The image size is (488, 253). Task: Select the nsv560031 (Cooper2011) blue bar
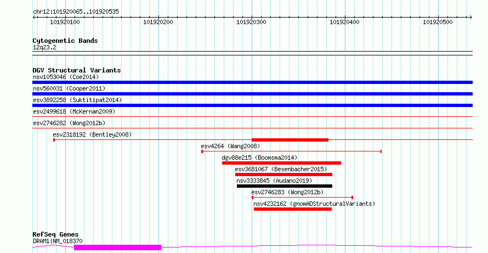252,94
